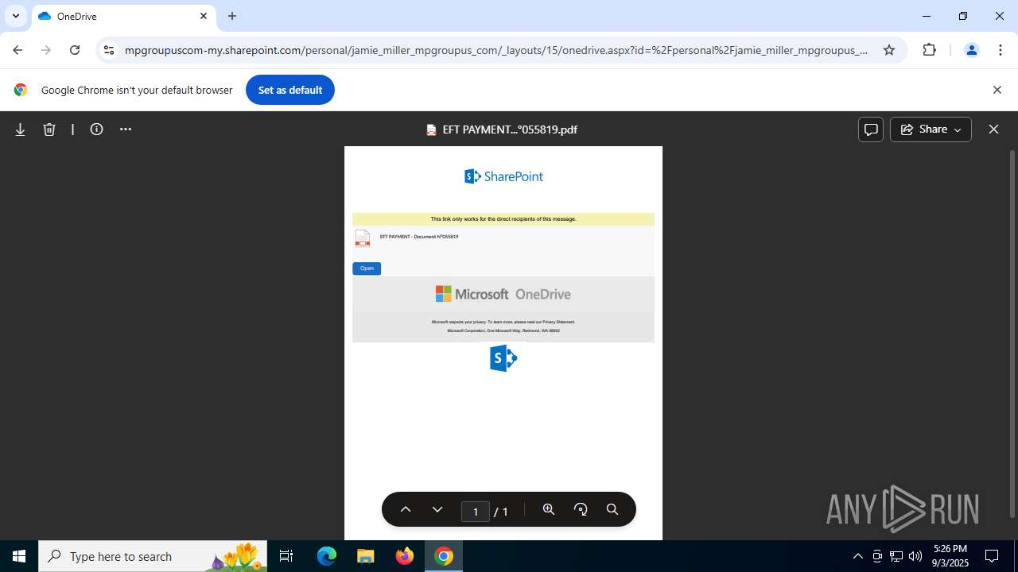Click the Microsoft OneDrive logo

(x=503, y=294)
